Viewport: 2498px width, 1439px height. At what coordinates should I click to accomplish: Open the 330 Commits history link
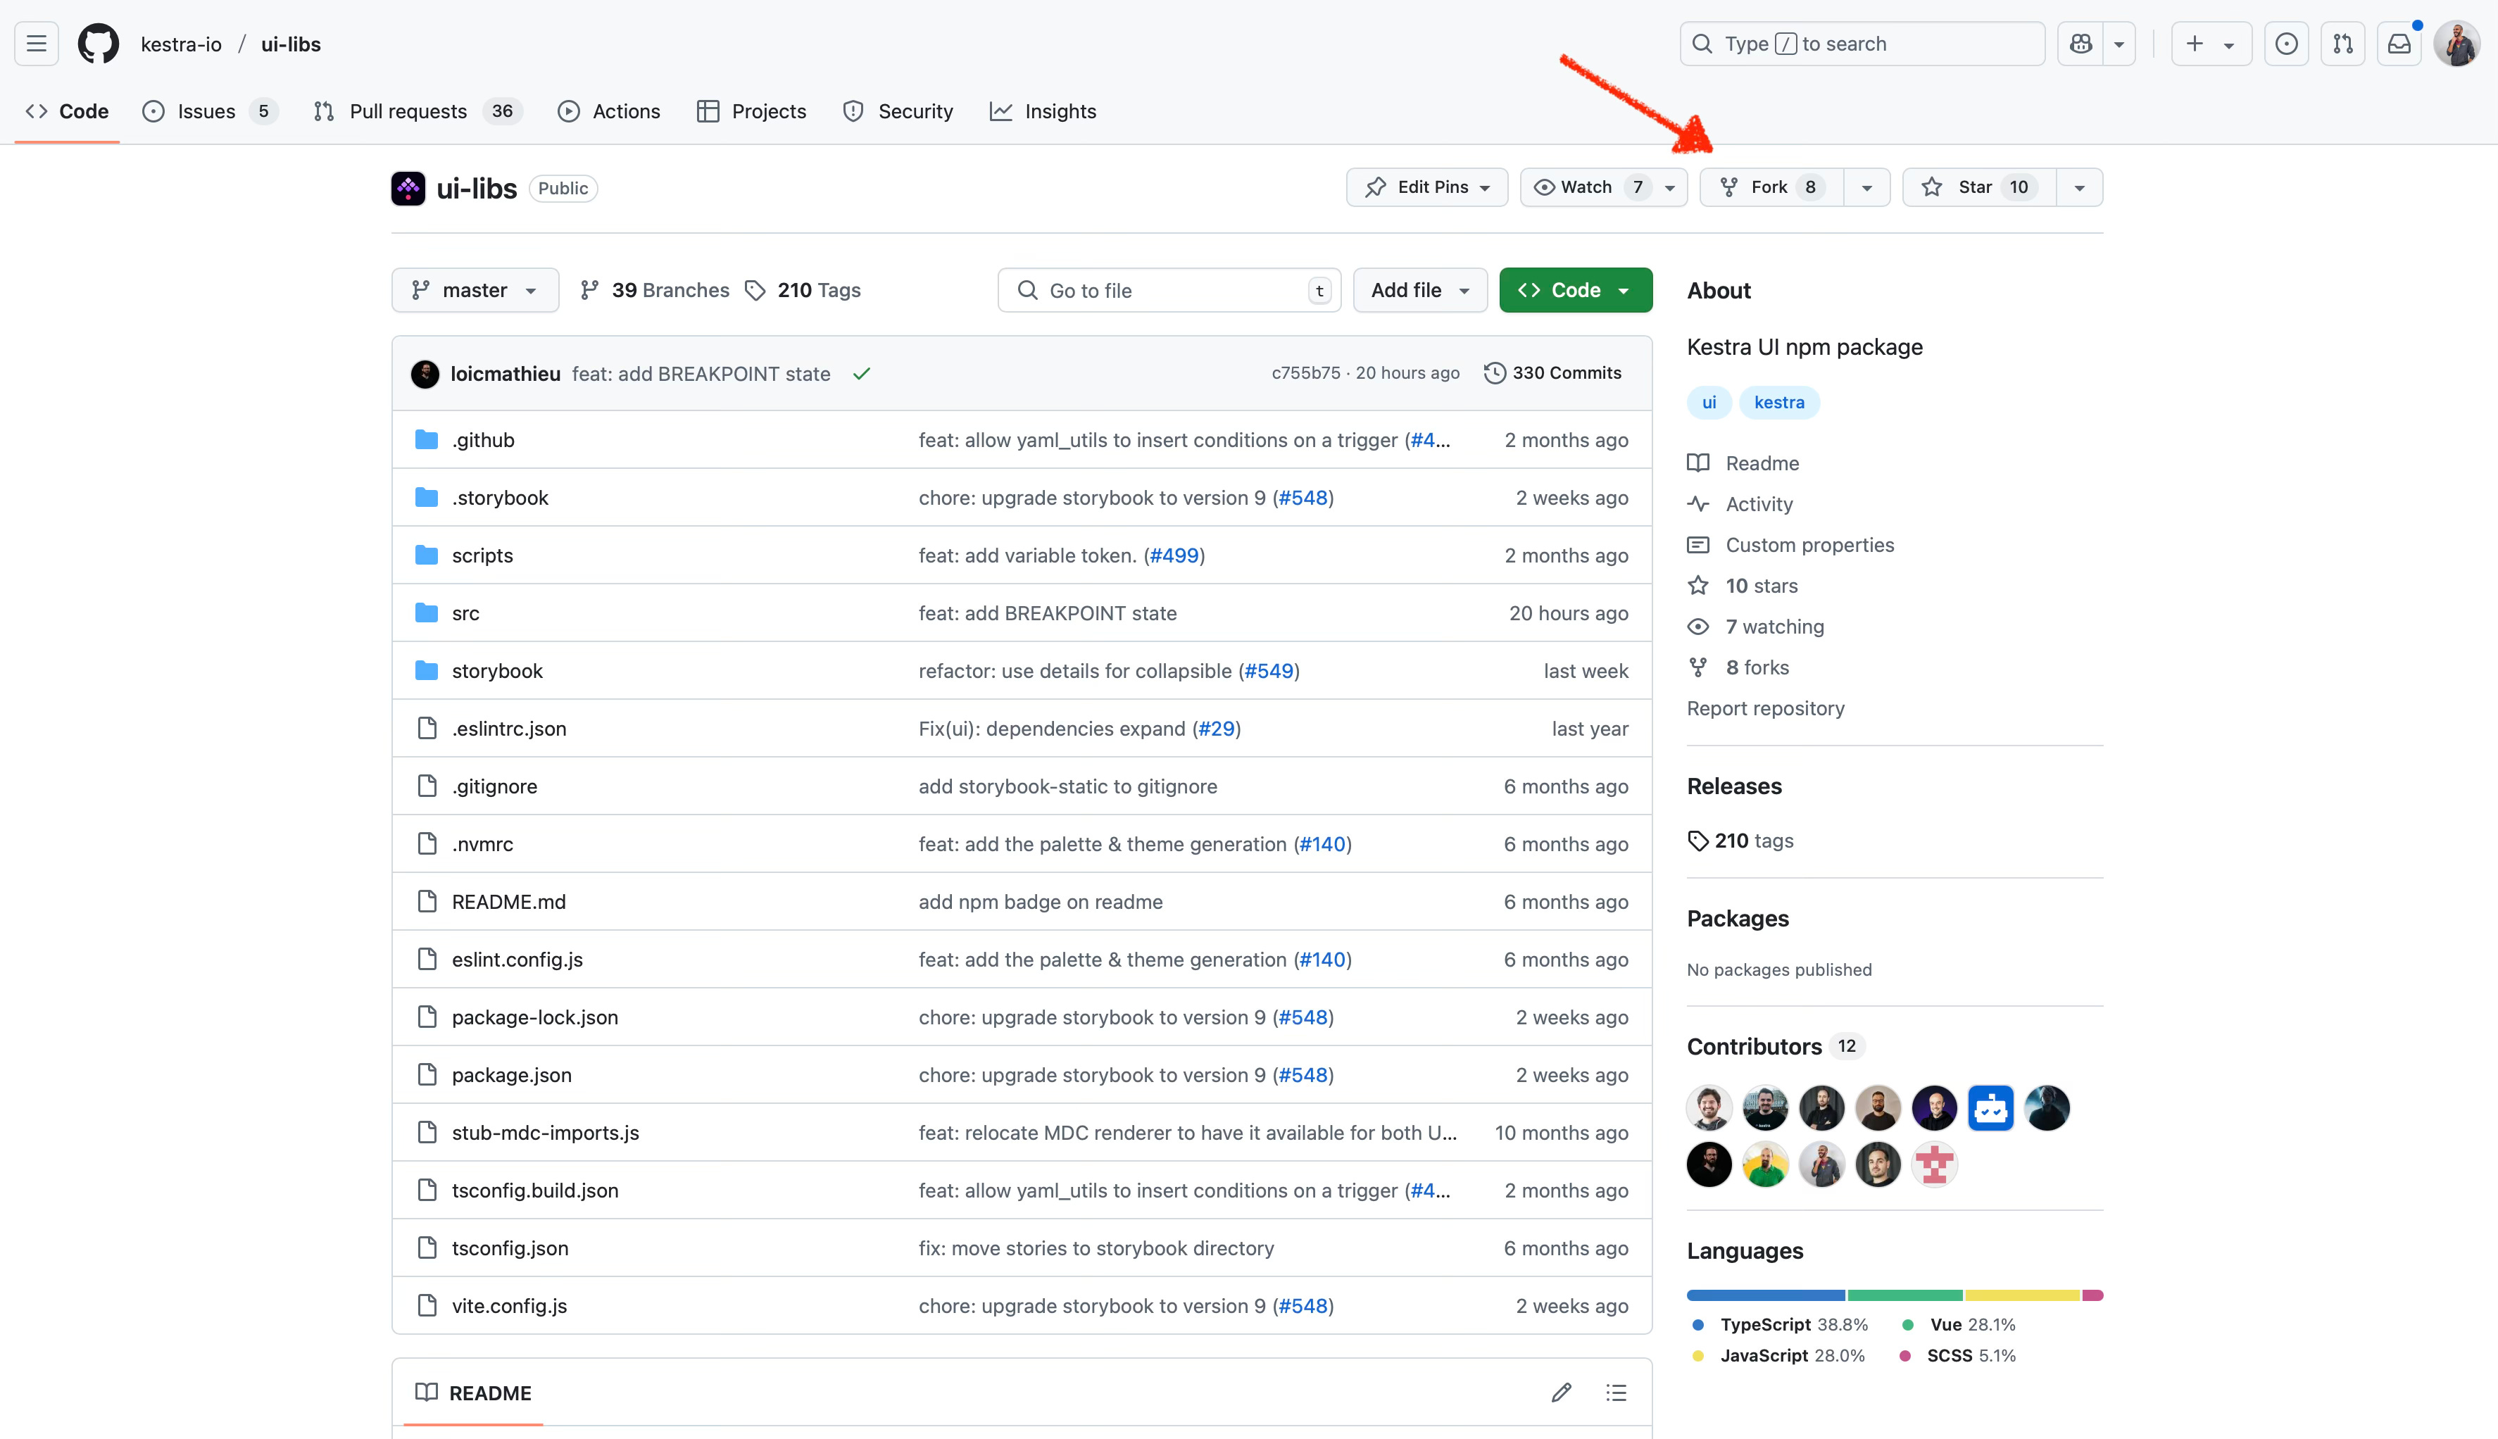[1553, 372]
